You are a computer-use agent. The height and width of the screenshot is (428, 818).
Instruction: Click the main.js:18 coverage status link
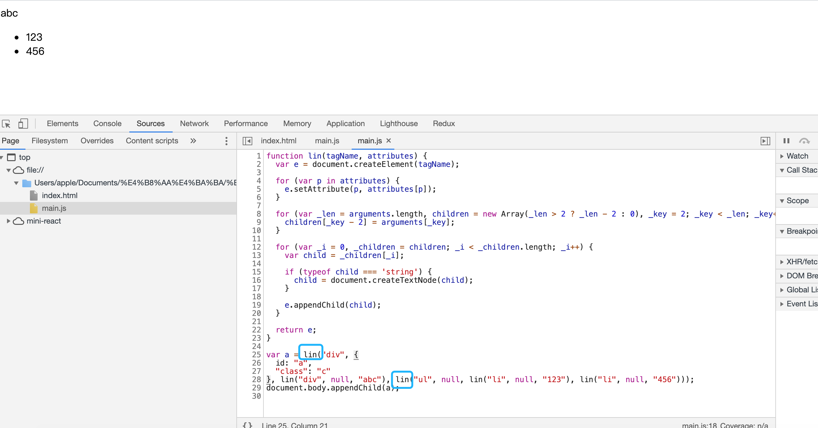coord(699,425)
